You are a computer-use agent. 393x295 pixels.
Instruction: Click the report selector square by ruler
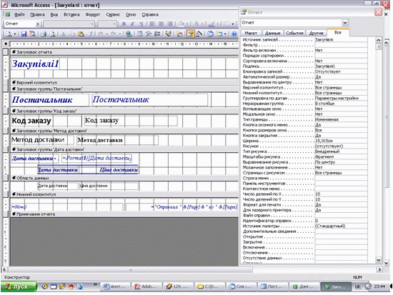(x=6, y=44)
